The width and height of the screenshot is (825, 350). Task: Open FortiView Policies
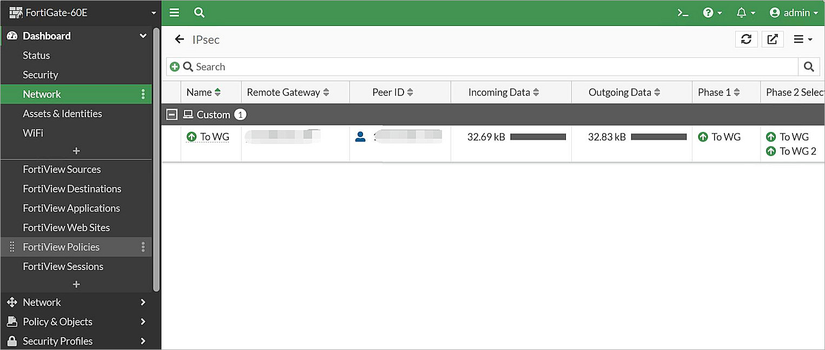click(76, 247)
